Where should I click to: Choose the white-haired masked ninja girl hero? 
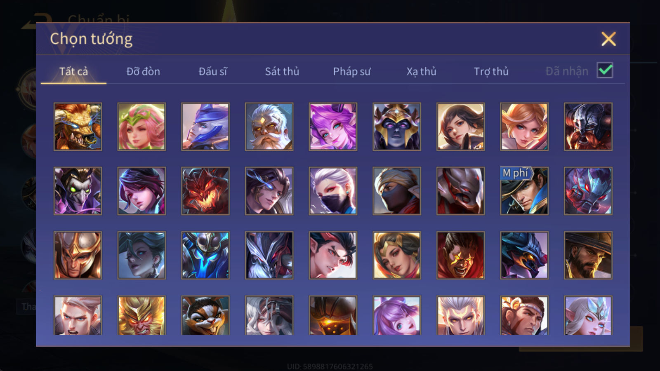[x=333, y=191]
